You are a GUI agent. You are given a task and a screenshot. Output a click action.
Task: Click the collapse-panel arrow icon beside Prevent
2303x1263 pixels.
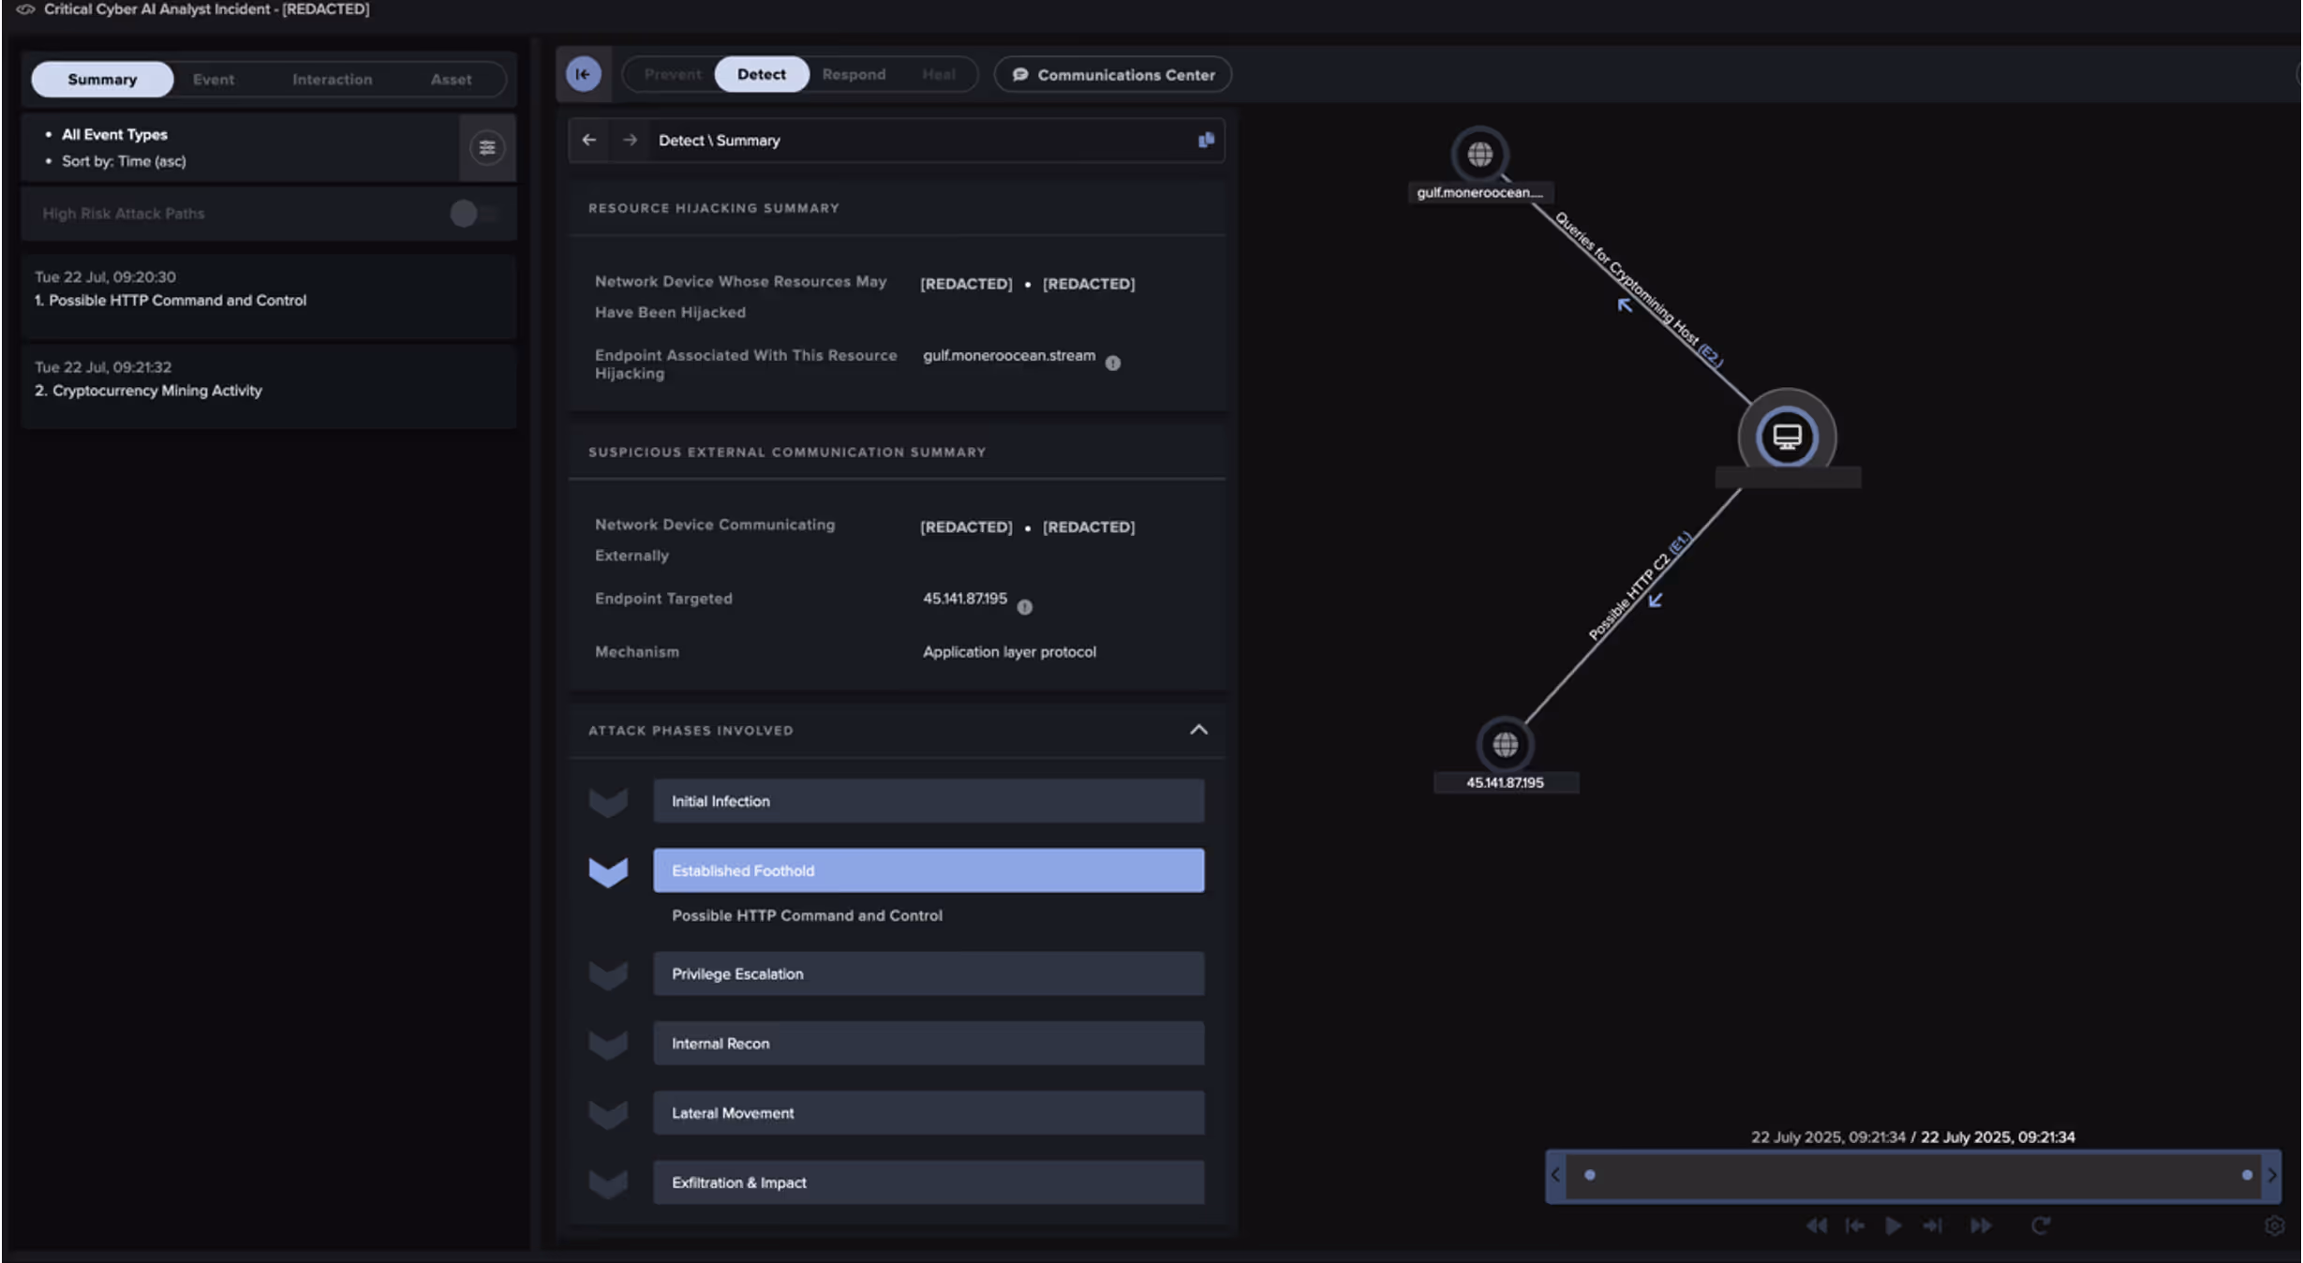583,74
